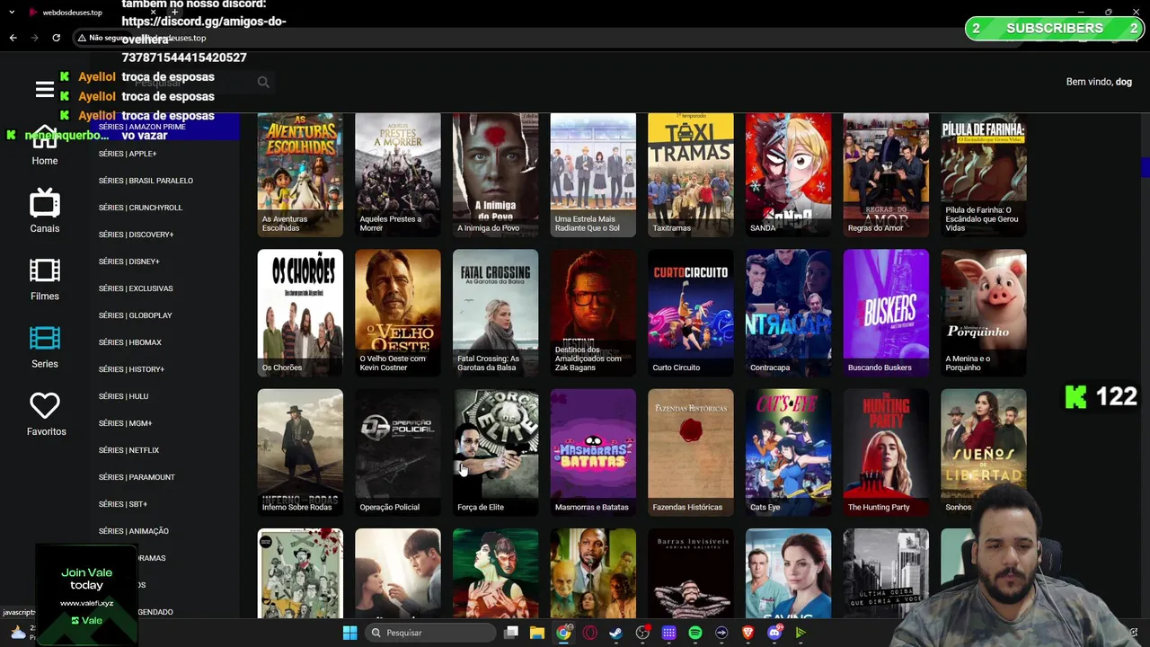Open Aqueles Prestes a Morrer poster

click(398, 174)
